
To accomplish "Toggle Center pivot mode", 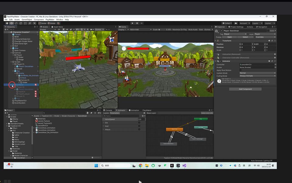I will tap(43, 23).
